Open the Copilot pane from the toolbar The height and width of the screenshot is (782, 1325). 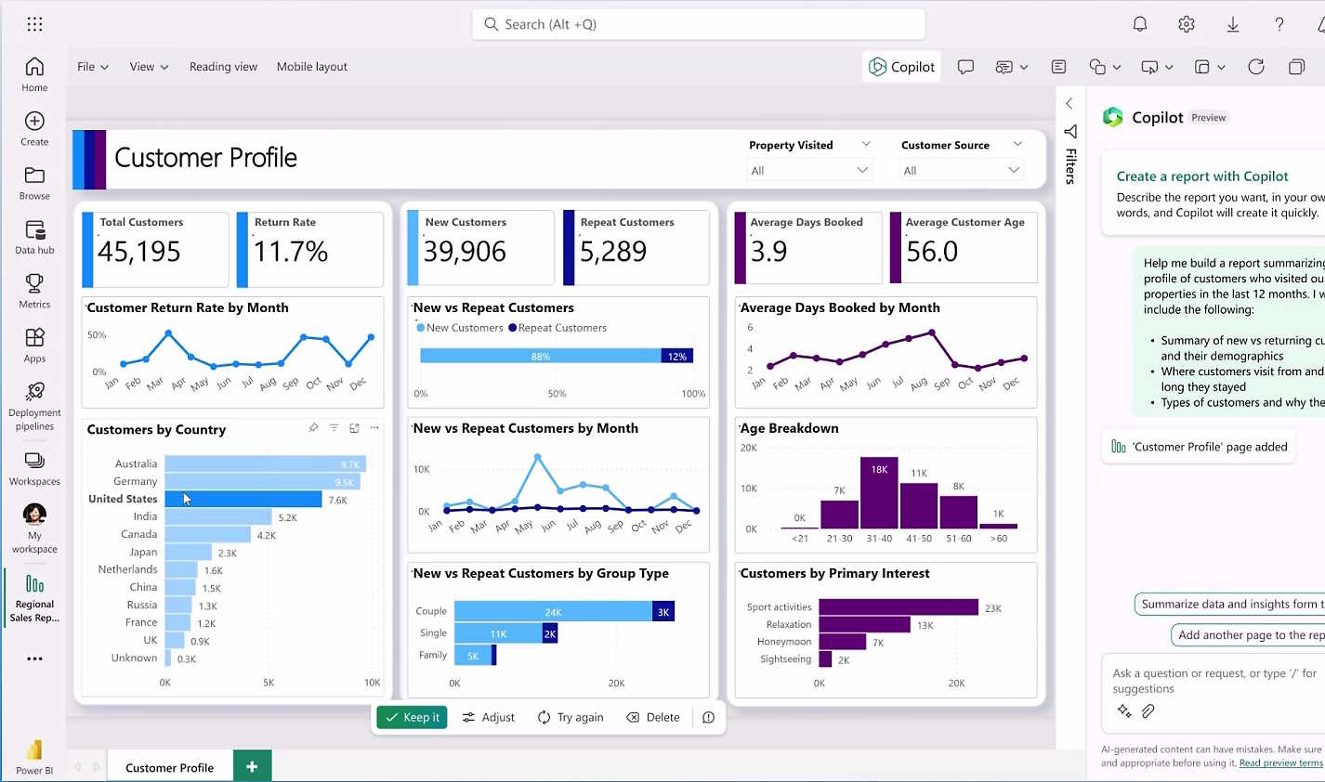tap(900, 66)
